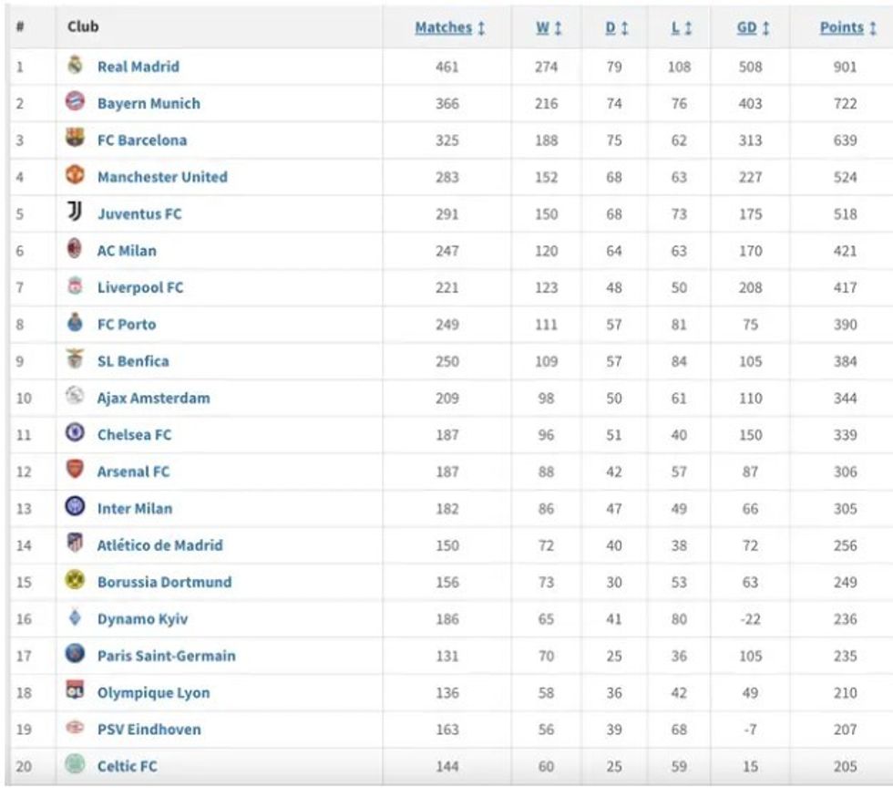Screen dimensions: 893x788
Task: Click the Celtic FC table row
Action: (x=128, y=766)
